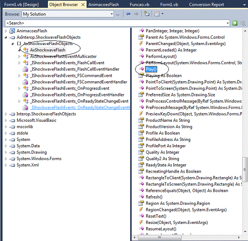This screenshot has width=248, height=241.
Task: Click the Clear Search icon
Action: point(243,23)
